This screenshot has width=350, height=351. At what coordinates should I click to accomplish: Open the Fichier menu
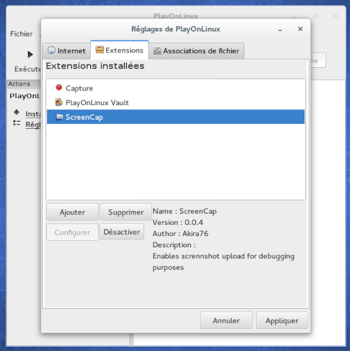(21, 34)
